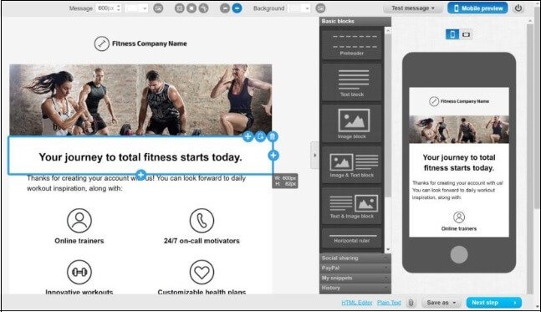Click the Innovative workouts dumbbell icon

point(79,272)
